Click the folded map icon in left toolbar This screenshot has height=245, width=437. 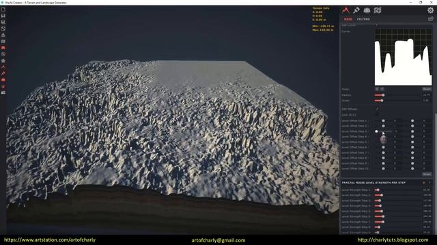[x=3, y=42]
